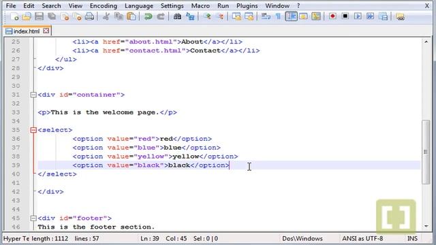Run macro multiple times icon
The height and width of the screenshot is (245, 436).
[x=371, y=16]
